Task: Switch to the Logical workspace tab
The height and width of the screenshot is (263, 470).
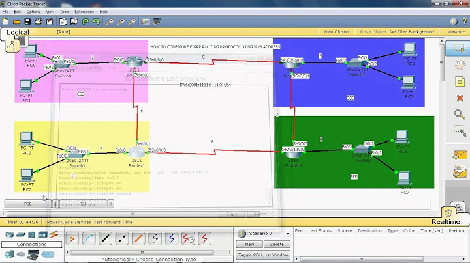Action: (x=18, y=32)
